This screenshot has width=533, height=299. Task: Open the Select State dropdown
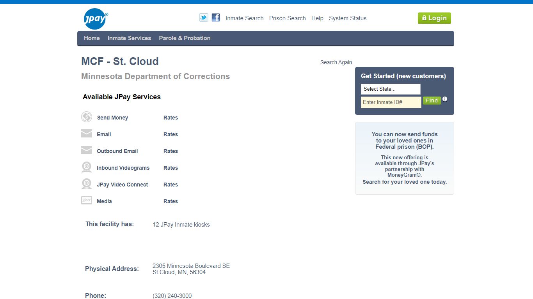[391, 89]
